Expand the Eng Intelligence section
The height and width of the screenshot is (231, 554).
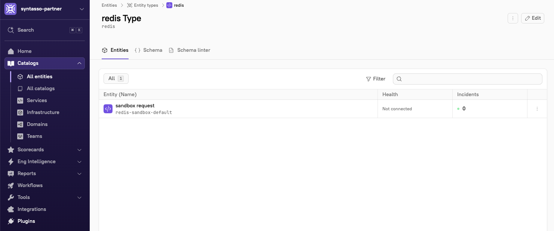click(x=79, y=162)
